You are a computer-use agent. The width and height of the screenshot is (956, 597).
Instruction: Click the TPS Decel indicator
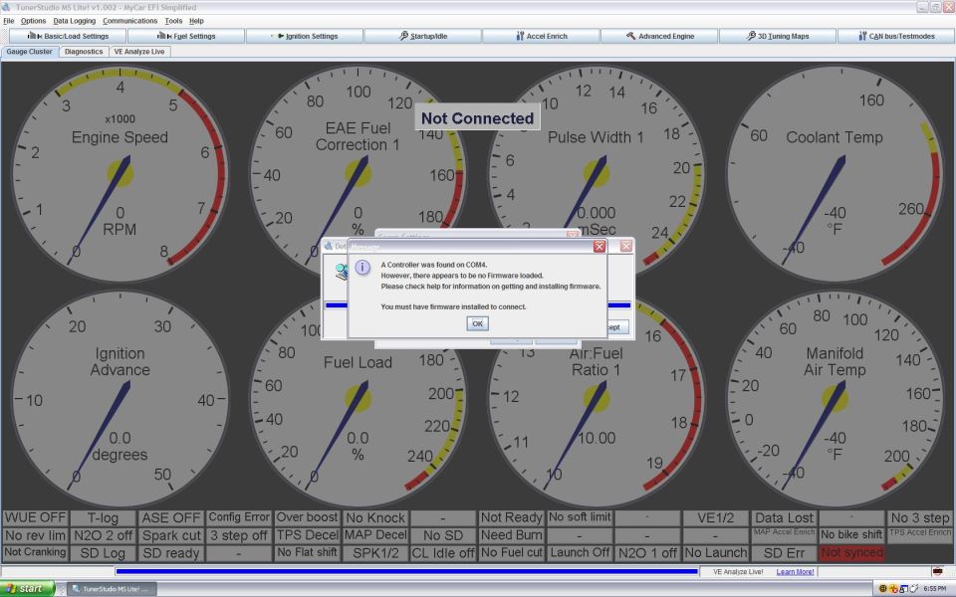pyautogui.click(x=307, y=535)
